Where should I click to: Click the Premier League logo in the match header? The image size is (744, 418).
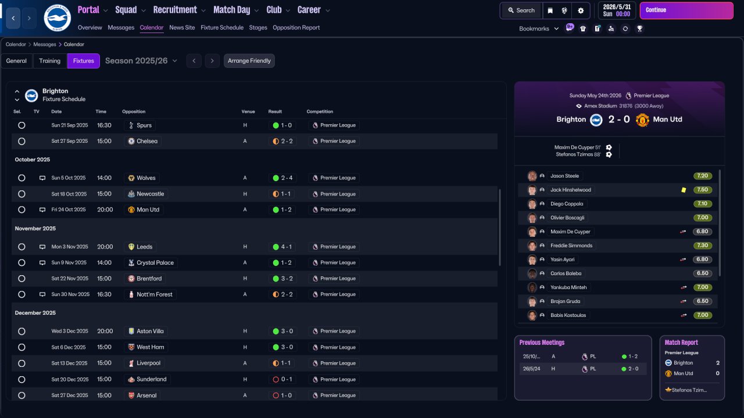628,96
